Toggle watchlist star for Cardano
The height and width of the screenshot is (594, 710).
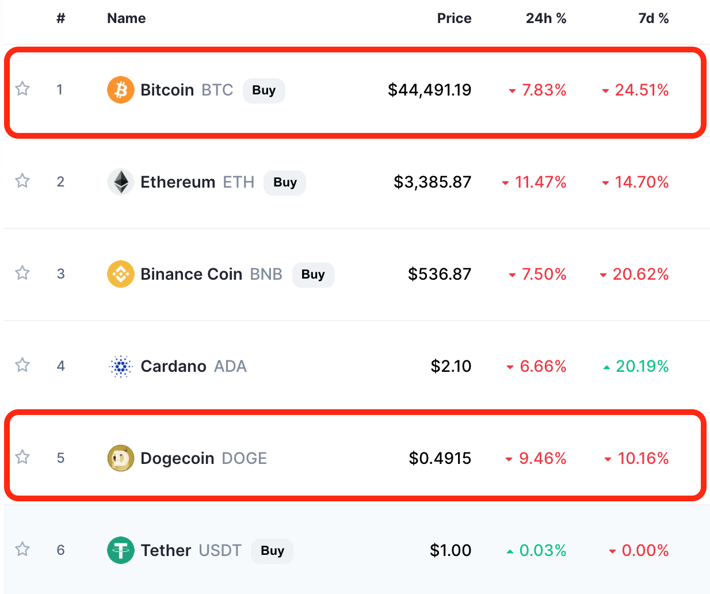[22, 365]
